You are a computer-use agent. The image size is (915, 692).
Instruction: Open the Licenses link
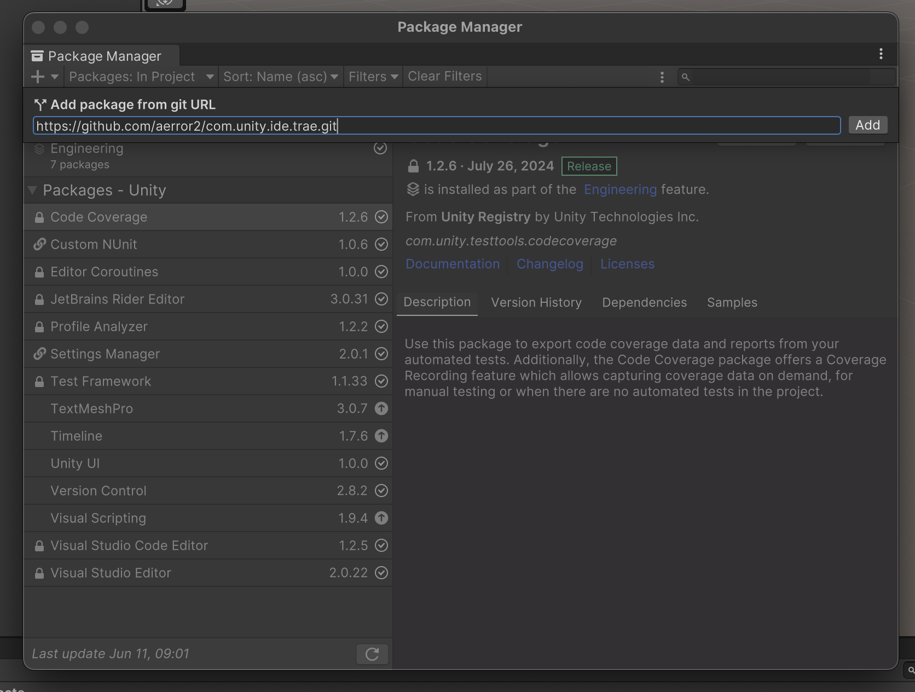point(627,264)
